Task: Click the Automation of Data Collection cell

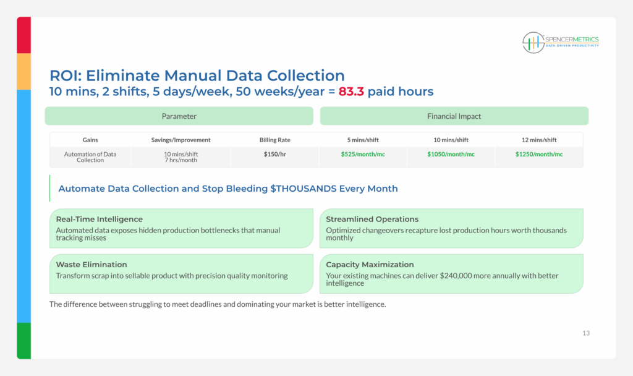Action: [90, 157]
